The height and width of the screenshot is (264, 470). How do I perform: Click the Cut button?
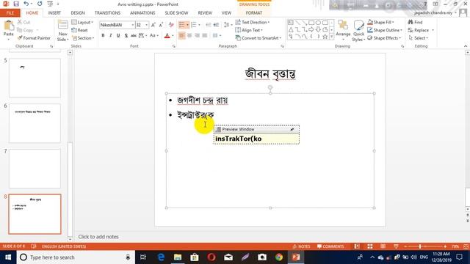(23, 22)
